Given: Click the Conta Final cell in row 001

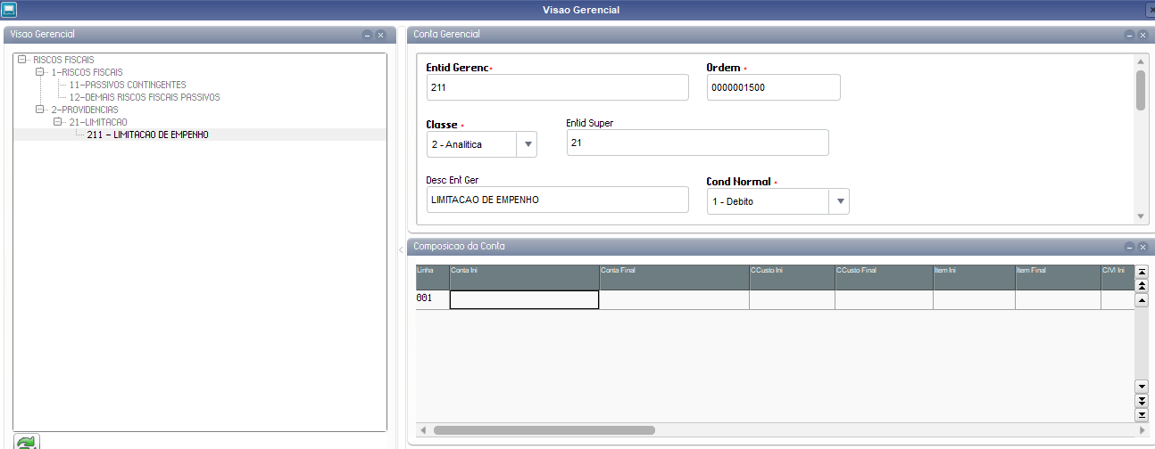Looking at the screenshot, I should pos(674,299).
